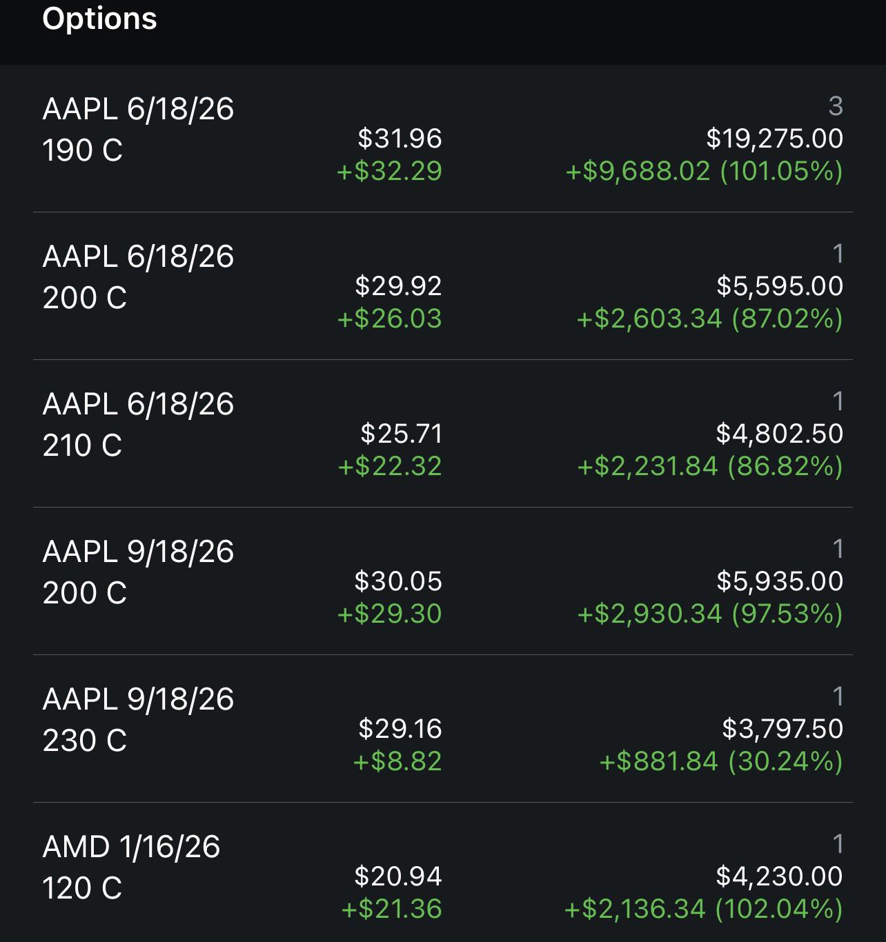Screen dimensions: 886x942
Task: Tap the +$2,136.34 (102.04%) AMD gain
Action: coord(703,909)
